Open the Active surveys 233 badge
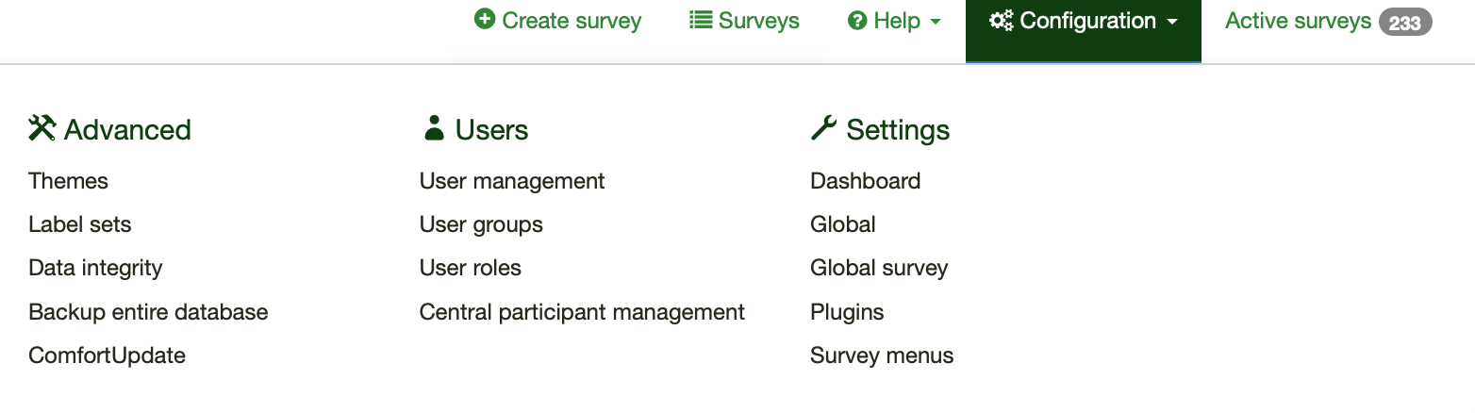 (x=1404, y=22)
